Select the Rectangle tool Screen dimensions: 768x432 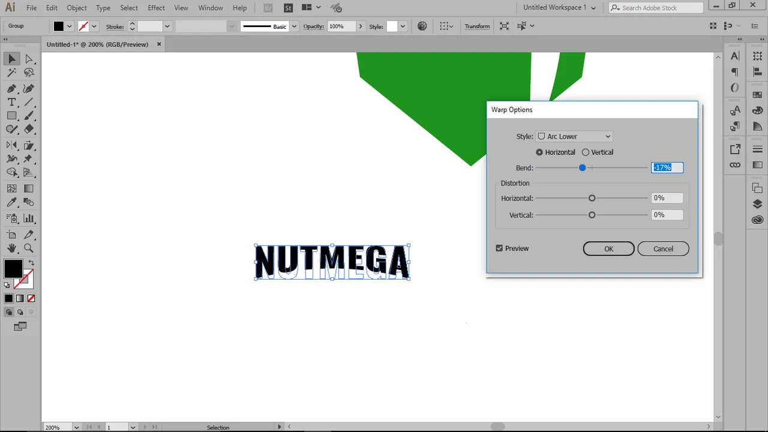(x=12, y=116)
